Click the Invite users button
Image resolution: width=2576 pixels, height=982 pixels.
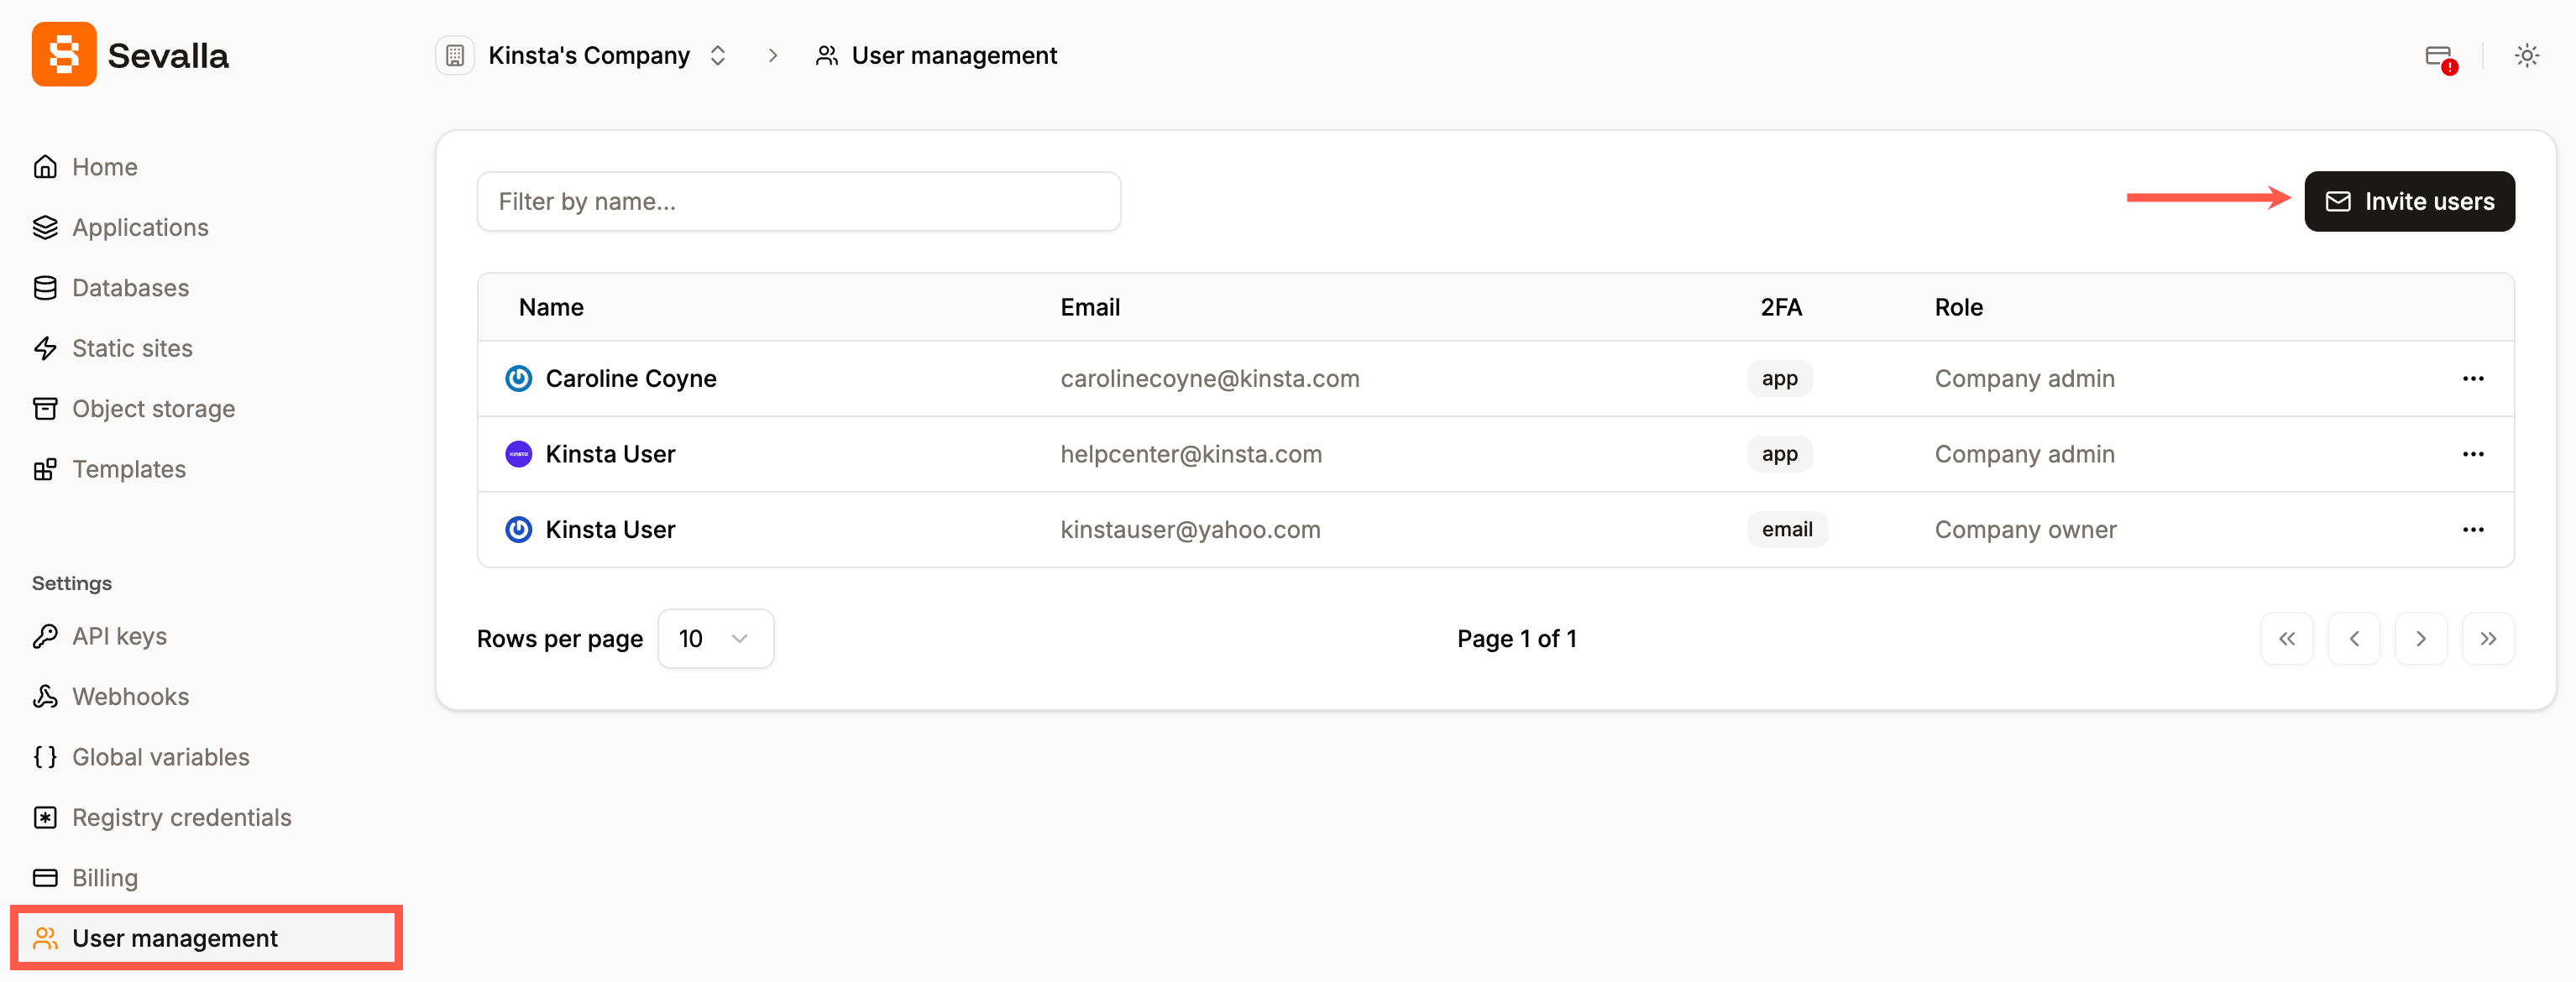[2409, 201]
